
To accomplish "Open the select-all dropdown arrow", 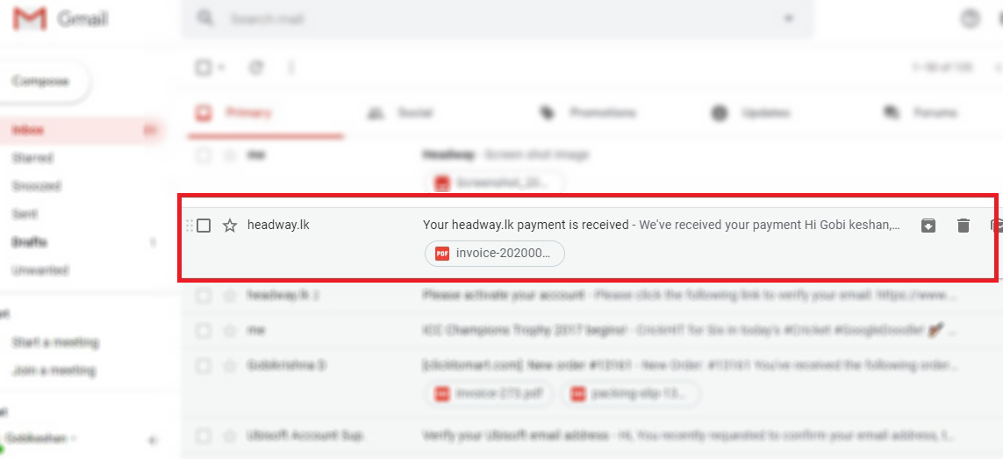I will coord(221,68).
